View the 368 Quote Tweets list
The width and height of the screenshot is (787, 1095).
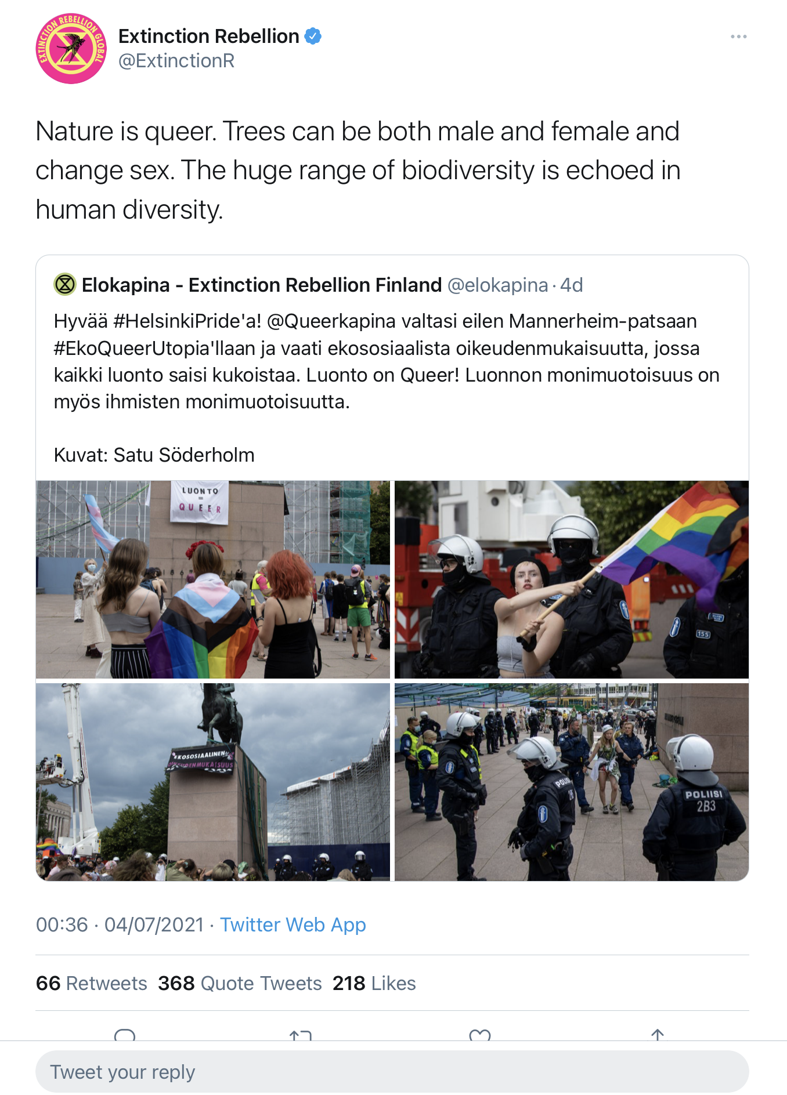pos(240,983)
